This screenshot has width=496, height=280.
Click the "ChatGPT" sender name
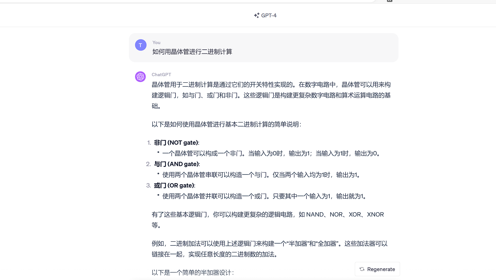(x=161, y=75)
